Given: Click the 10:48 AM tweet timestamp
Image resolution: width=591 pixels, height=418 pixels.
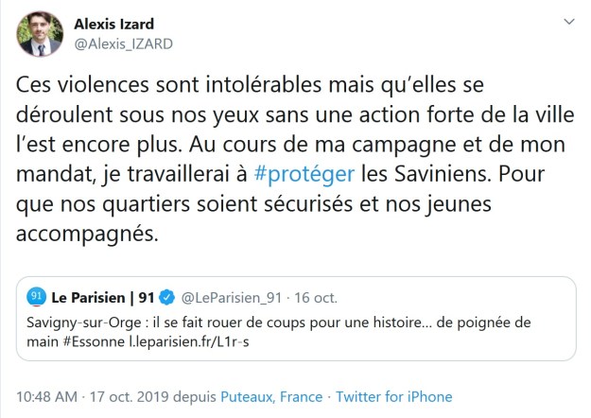Looking at the screenshot, I should 43,397.
